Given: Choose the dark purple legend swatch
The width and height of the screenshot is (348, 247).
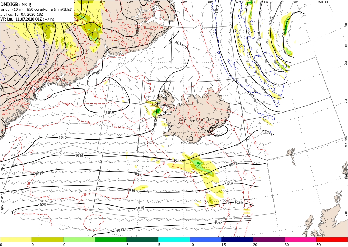Looking at the screenshot, I should [269, 239].
